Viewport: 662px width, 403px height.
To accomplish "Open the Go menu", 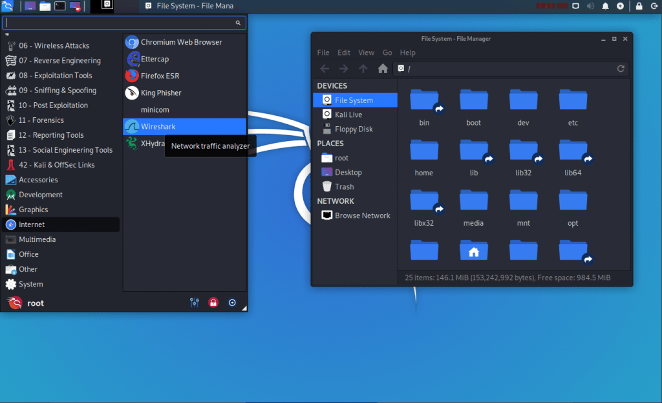I will click(387, 52).
